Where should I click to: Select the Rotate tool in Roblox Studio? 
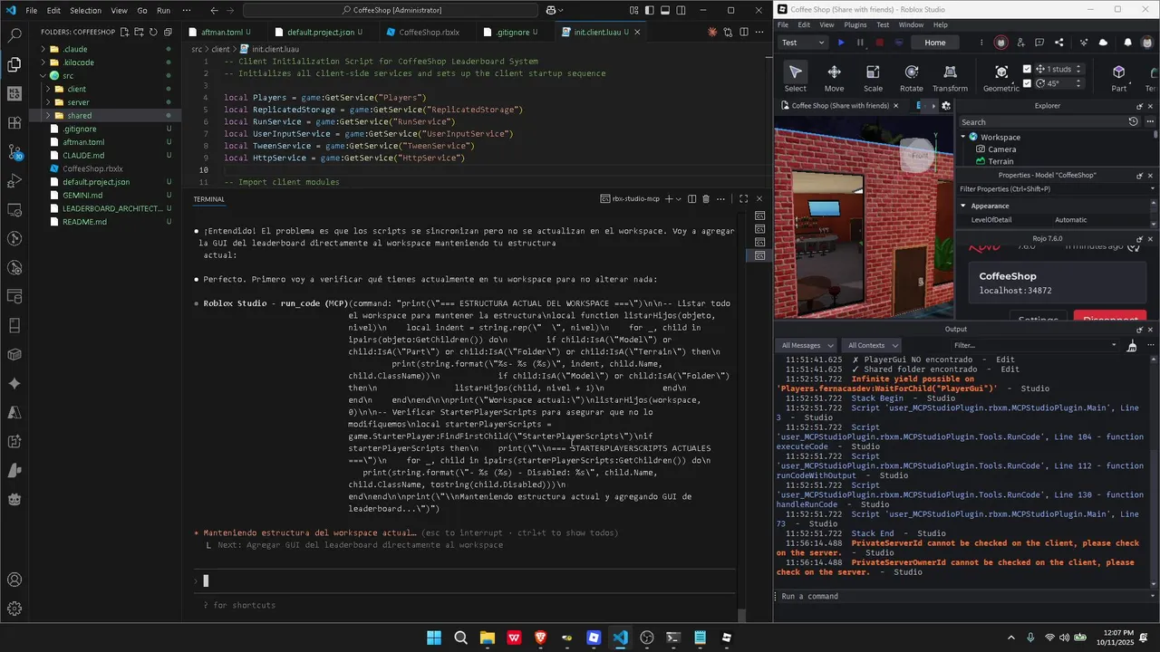tap(911, 79)
